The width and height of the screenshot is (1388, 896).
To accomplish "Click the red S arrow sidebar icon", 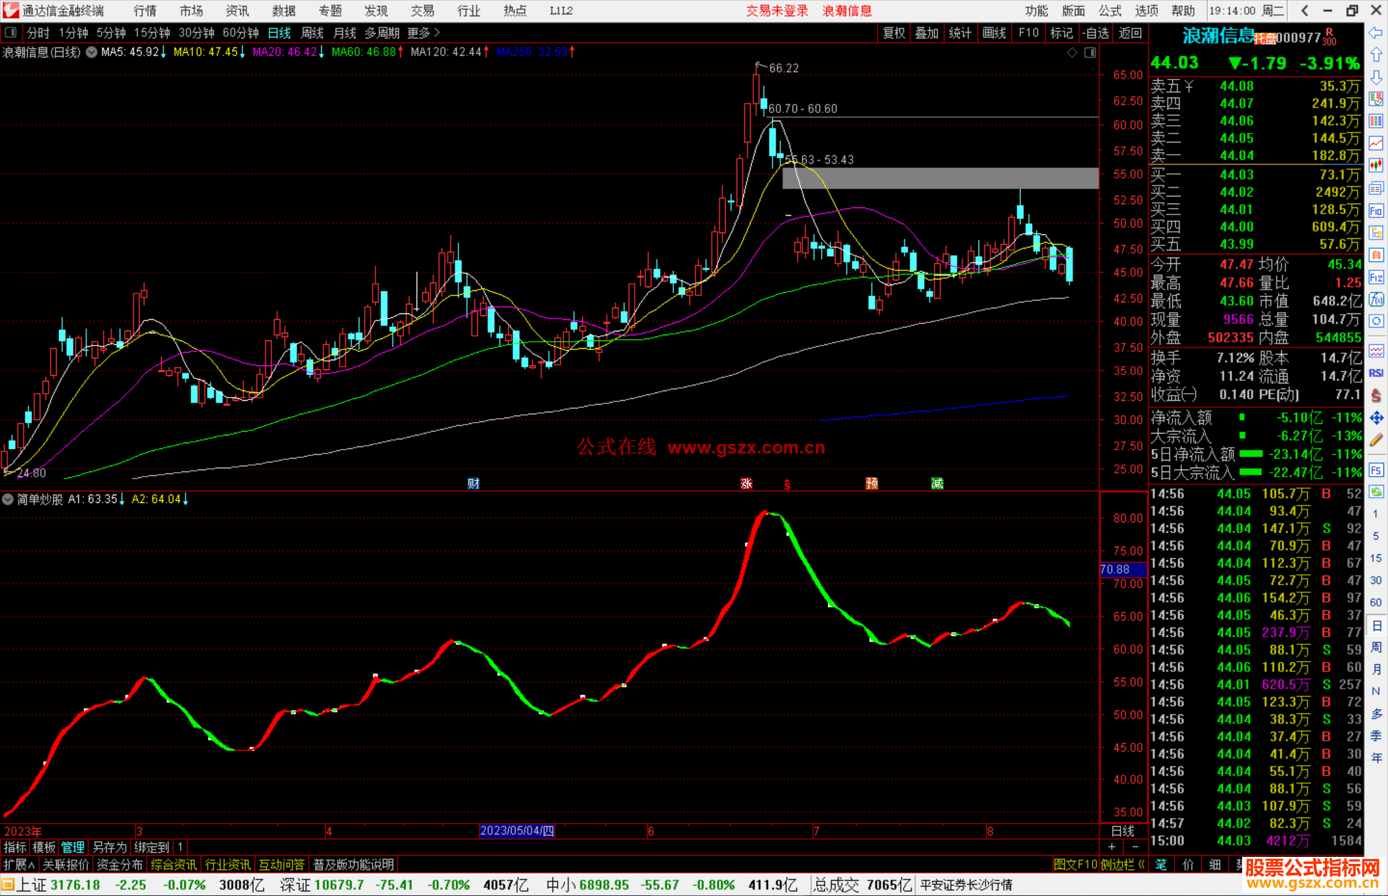I will point(1376,396).
